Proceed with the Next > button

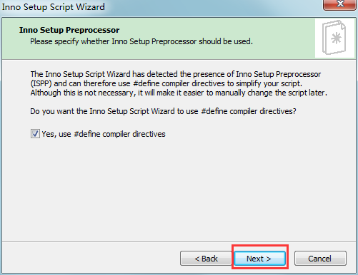259,259
